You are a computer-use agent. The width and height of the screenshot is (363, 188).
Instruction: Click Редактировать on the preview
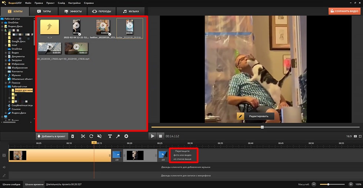[259, 116]
